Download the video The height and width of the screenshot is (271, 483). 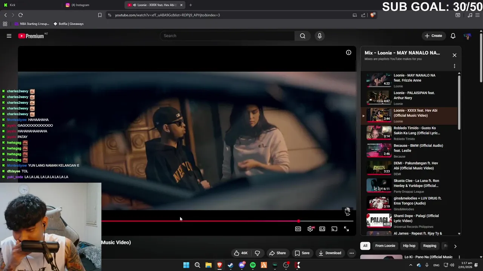click(330, 253)
